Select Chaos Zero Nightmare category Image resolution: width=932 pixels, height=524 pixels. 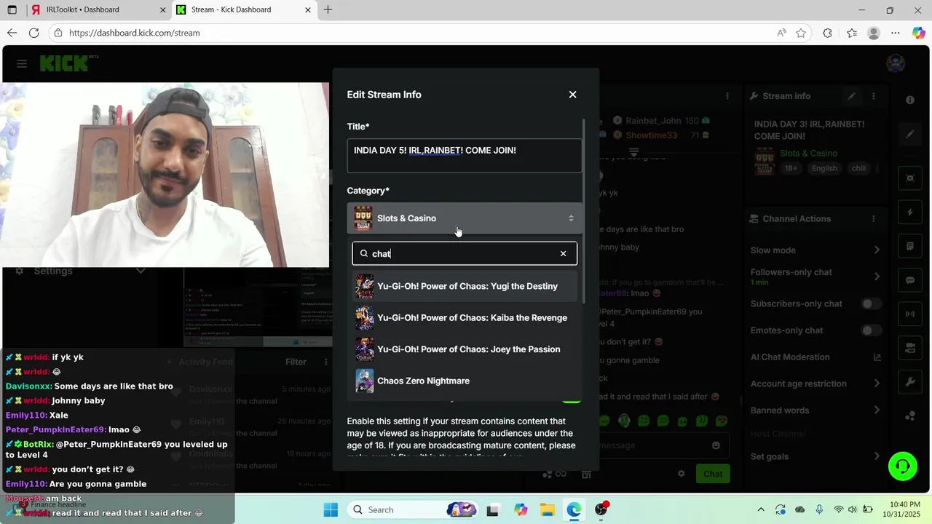point(465,381)
